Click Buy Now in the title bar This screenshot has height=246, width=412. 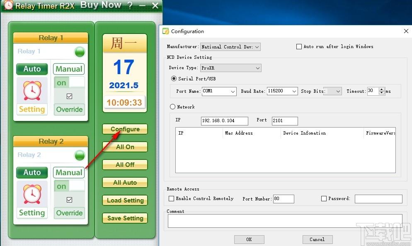tap(101, 5)
